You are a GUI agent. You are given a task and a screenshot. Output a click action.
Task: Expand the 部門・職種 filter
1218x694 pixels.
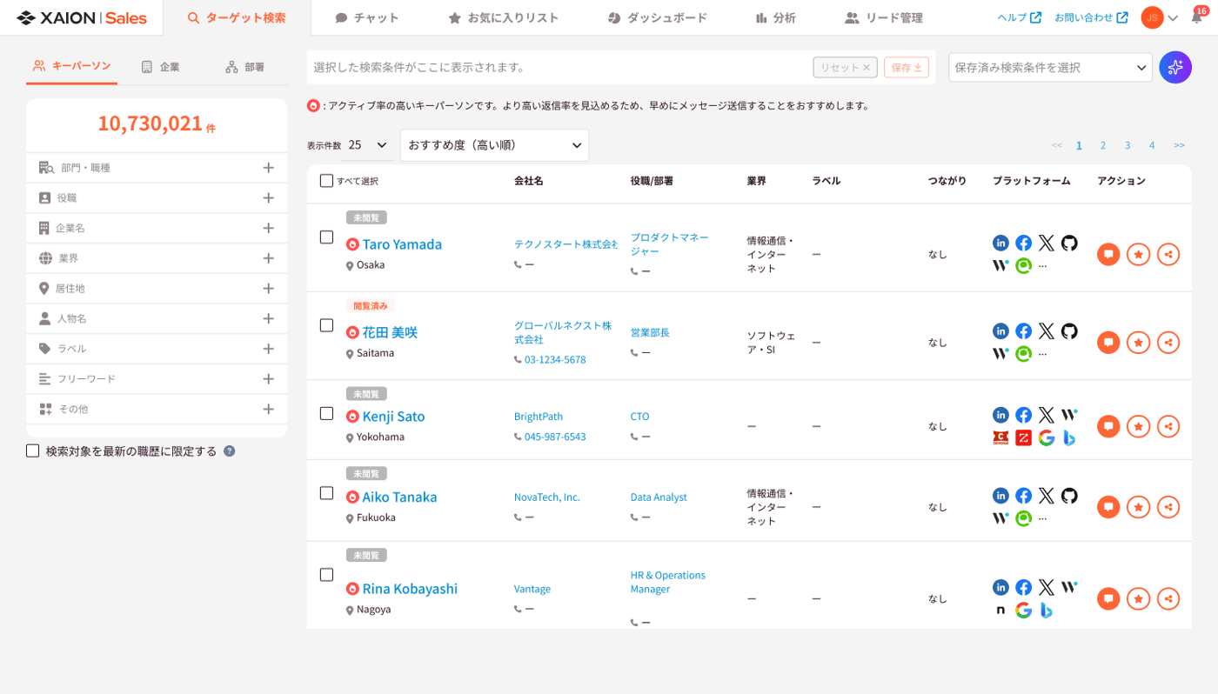[157, 168]
